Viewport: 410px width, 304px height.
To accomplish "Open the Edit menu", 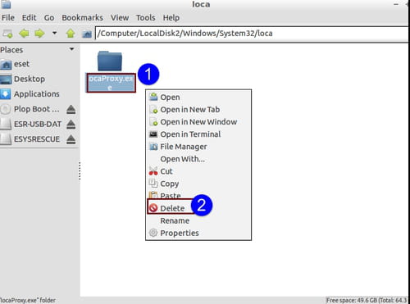I will pos(29,18).
